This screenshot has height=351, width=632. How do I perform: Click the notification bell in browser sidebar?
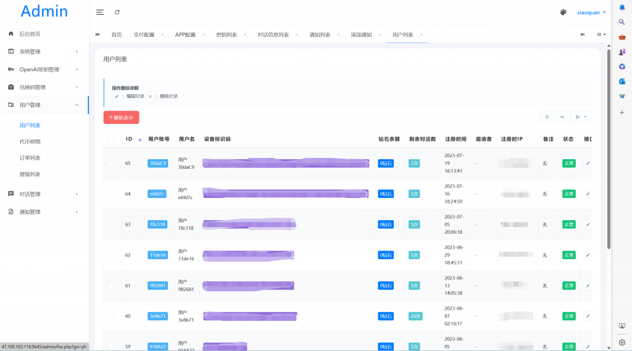click(622, 7)
